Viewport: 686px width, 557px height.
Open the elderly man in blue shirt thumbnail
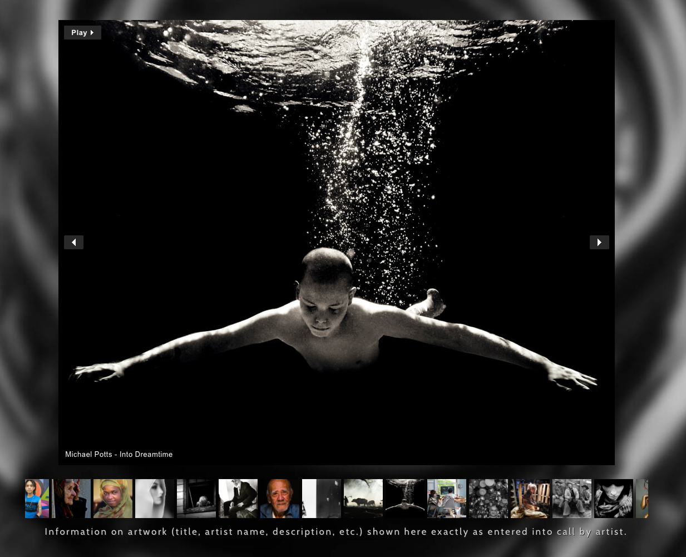point(280,499)
